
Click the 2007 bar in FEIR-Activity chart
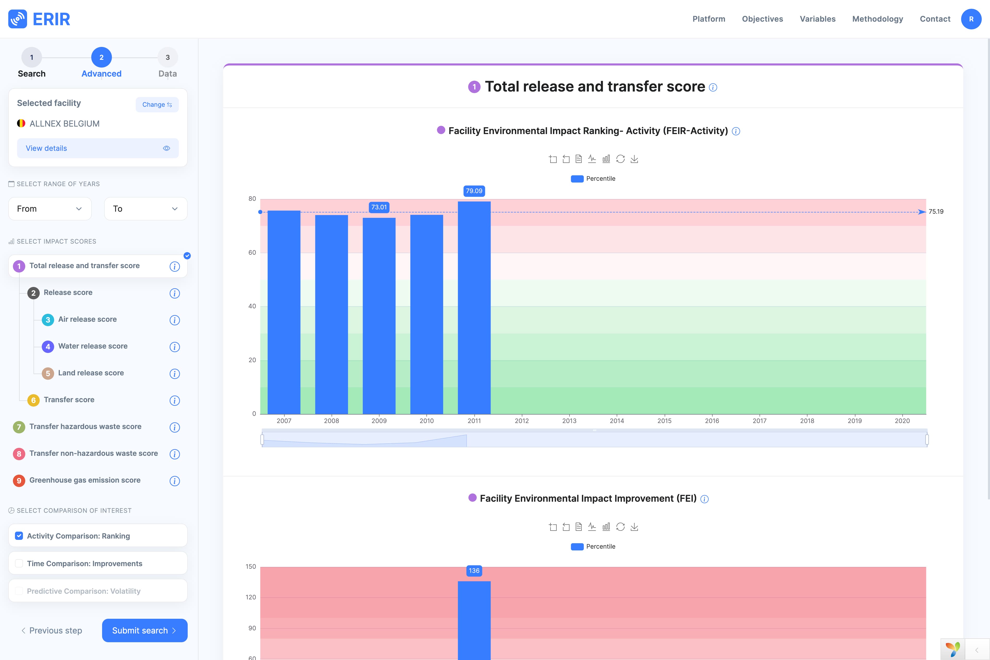[284, 312]
